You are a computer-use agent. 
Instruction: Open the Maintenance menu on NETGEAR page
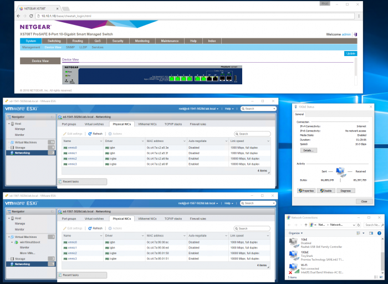pos(170,41)
